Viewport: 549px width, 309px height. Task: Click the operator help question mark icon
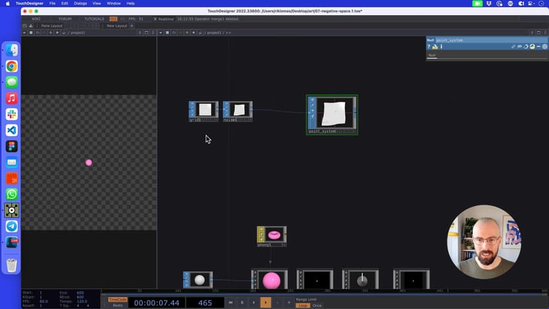(429, 47)
